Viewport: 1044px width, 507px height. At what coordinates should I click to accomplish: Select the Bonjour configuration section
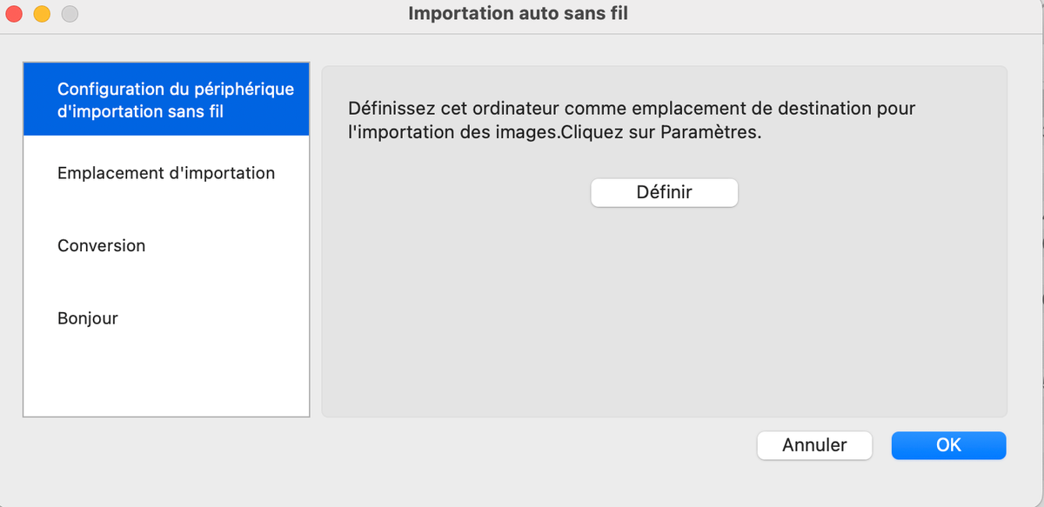pos(88,318)
